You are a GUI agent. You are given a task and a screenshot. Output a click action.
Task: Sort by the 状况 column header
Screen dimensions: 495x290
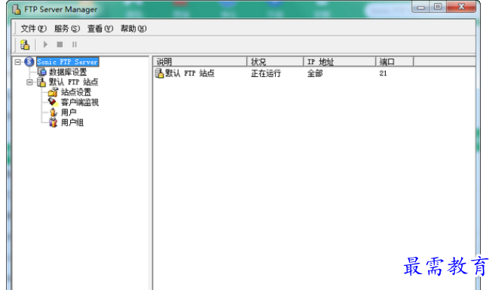(x=275, y=62)
